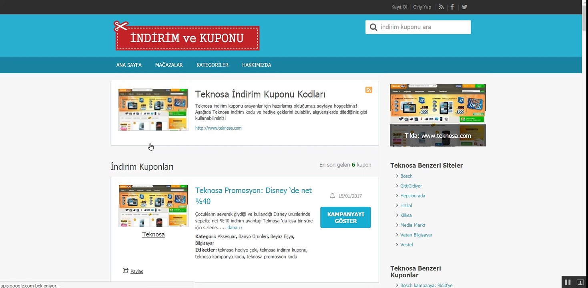Click the 'En son gelen 6 kupon' text
The width and height of the screenshot is (588, 288).
click(x=345, y=165)
